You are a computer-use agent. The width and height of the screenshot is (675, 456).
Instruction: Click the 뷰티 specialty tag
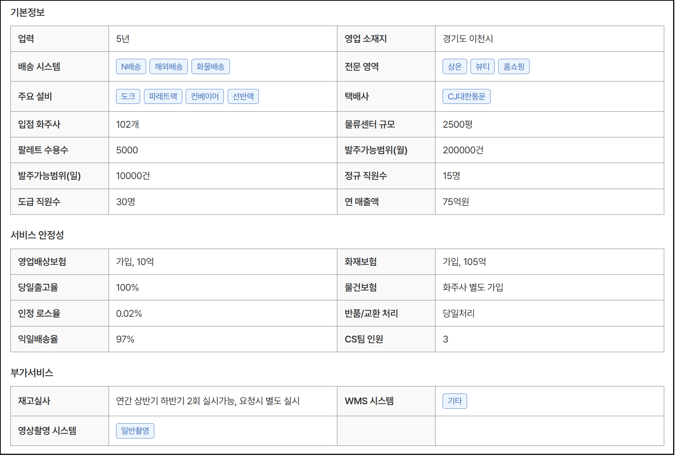point(482,67)
